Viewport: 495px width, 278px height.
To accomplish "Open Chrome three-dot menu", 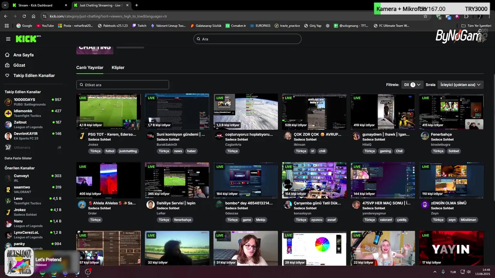I will (490, 16).
